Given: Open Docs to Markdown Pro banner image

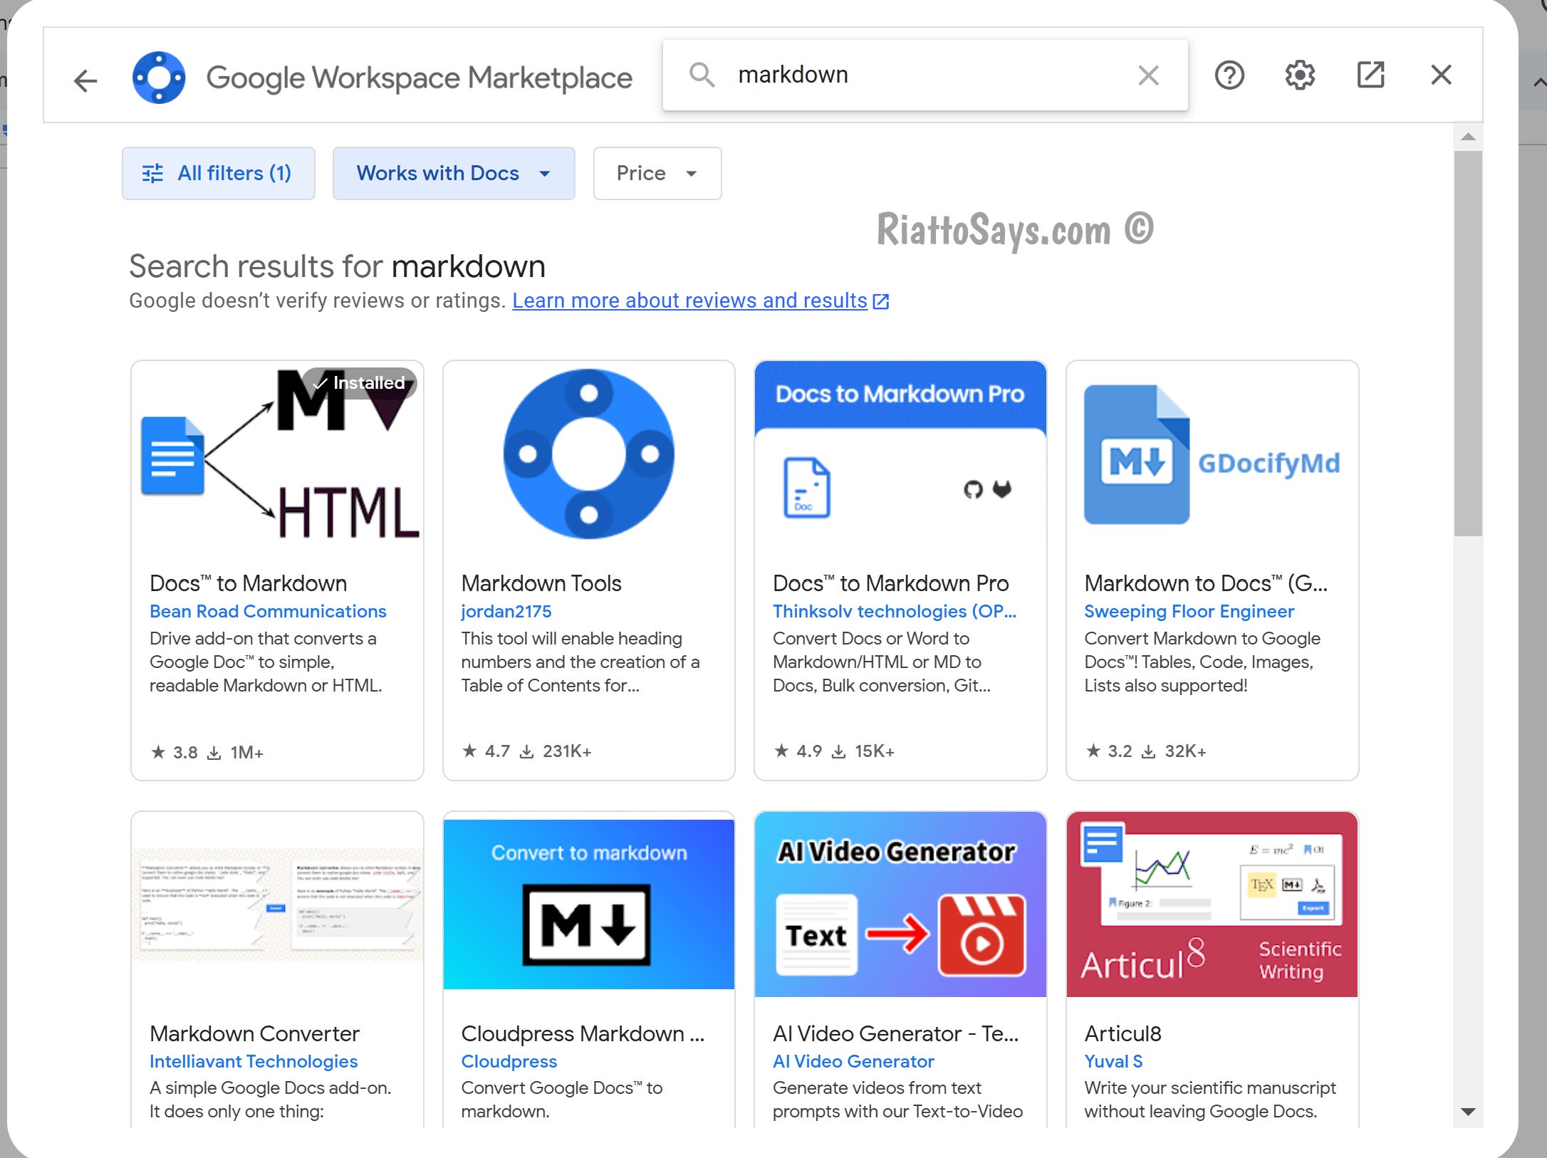Looking at the screenshot, I should point(900,454).
